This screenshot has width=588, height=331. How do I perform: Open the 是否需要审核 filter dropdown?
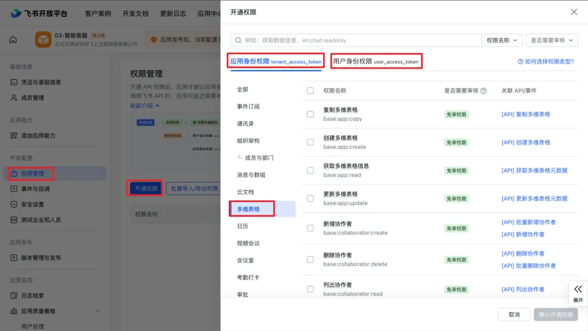552,40
